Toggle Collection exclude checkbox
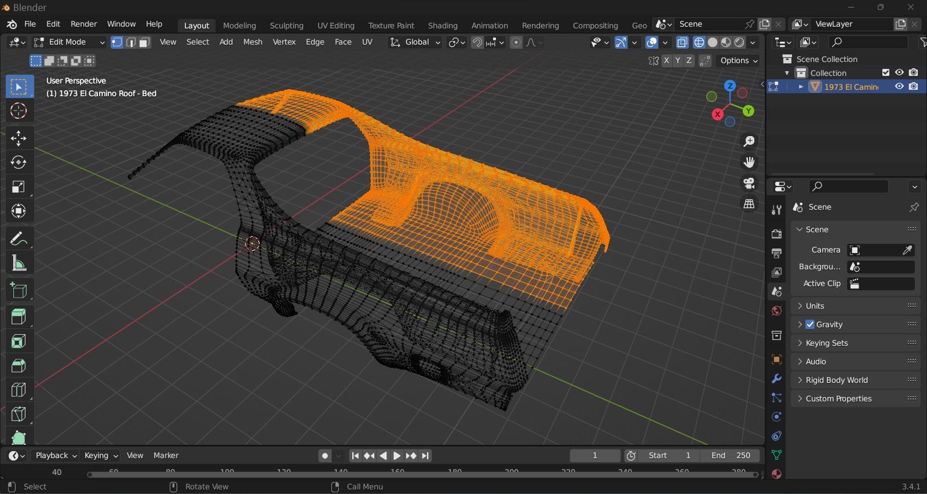 (885, 72)
